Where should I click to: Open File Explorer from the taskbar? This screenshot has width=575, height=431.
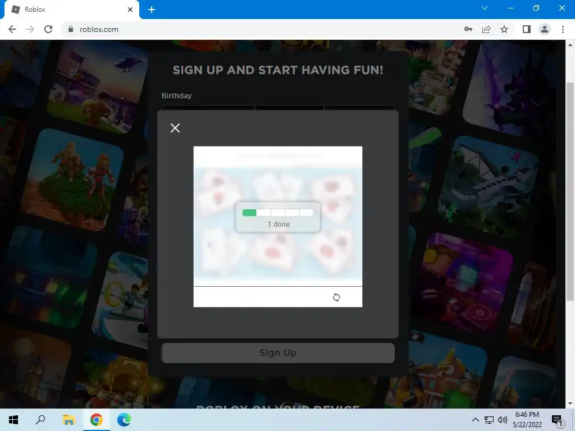pos(69,420)
